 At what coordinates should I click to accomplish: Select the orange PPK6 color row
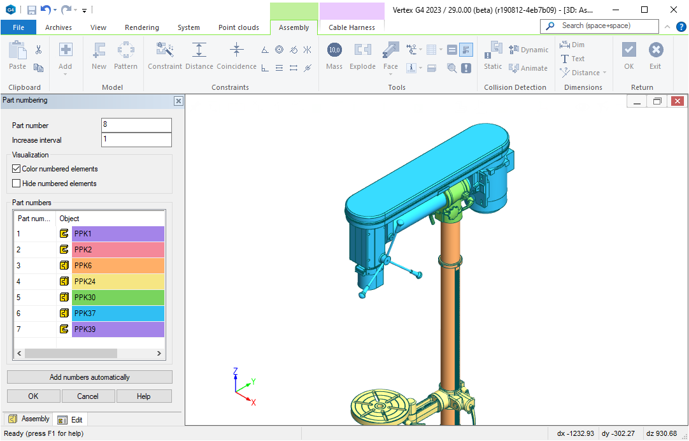pyautogui.click(x=118, y=266)
